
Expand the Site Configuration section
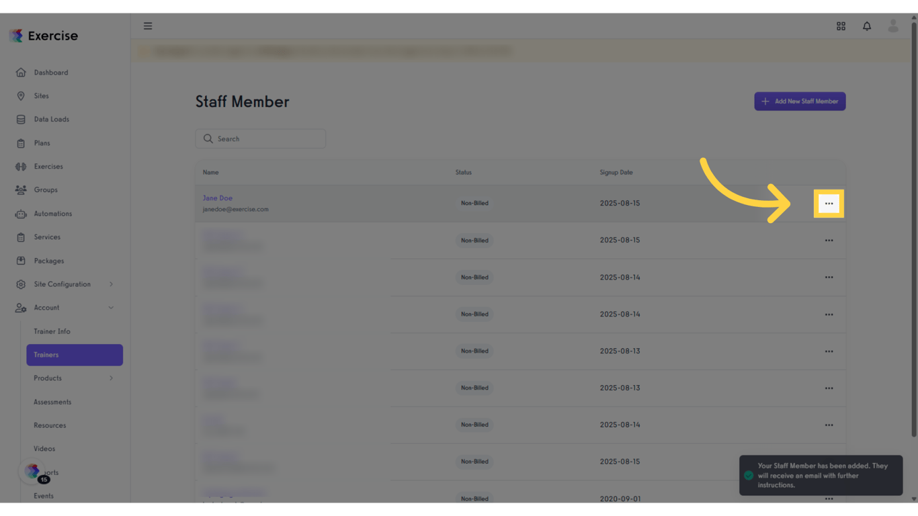tap(111, 284)
